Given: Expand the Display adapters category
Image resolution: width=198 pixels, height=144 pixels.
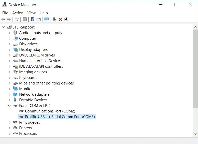Looking at the screenshot, I should pyautogui.click(x=9, y=50).
